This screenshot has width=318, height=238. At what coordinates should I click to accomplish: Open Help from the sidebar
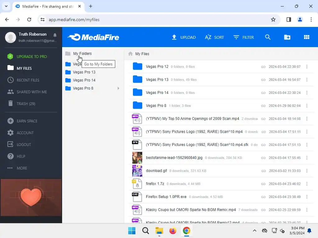coord(16,156)
